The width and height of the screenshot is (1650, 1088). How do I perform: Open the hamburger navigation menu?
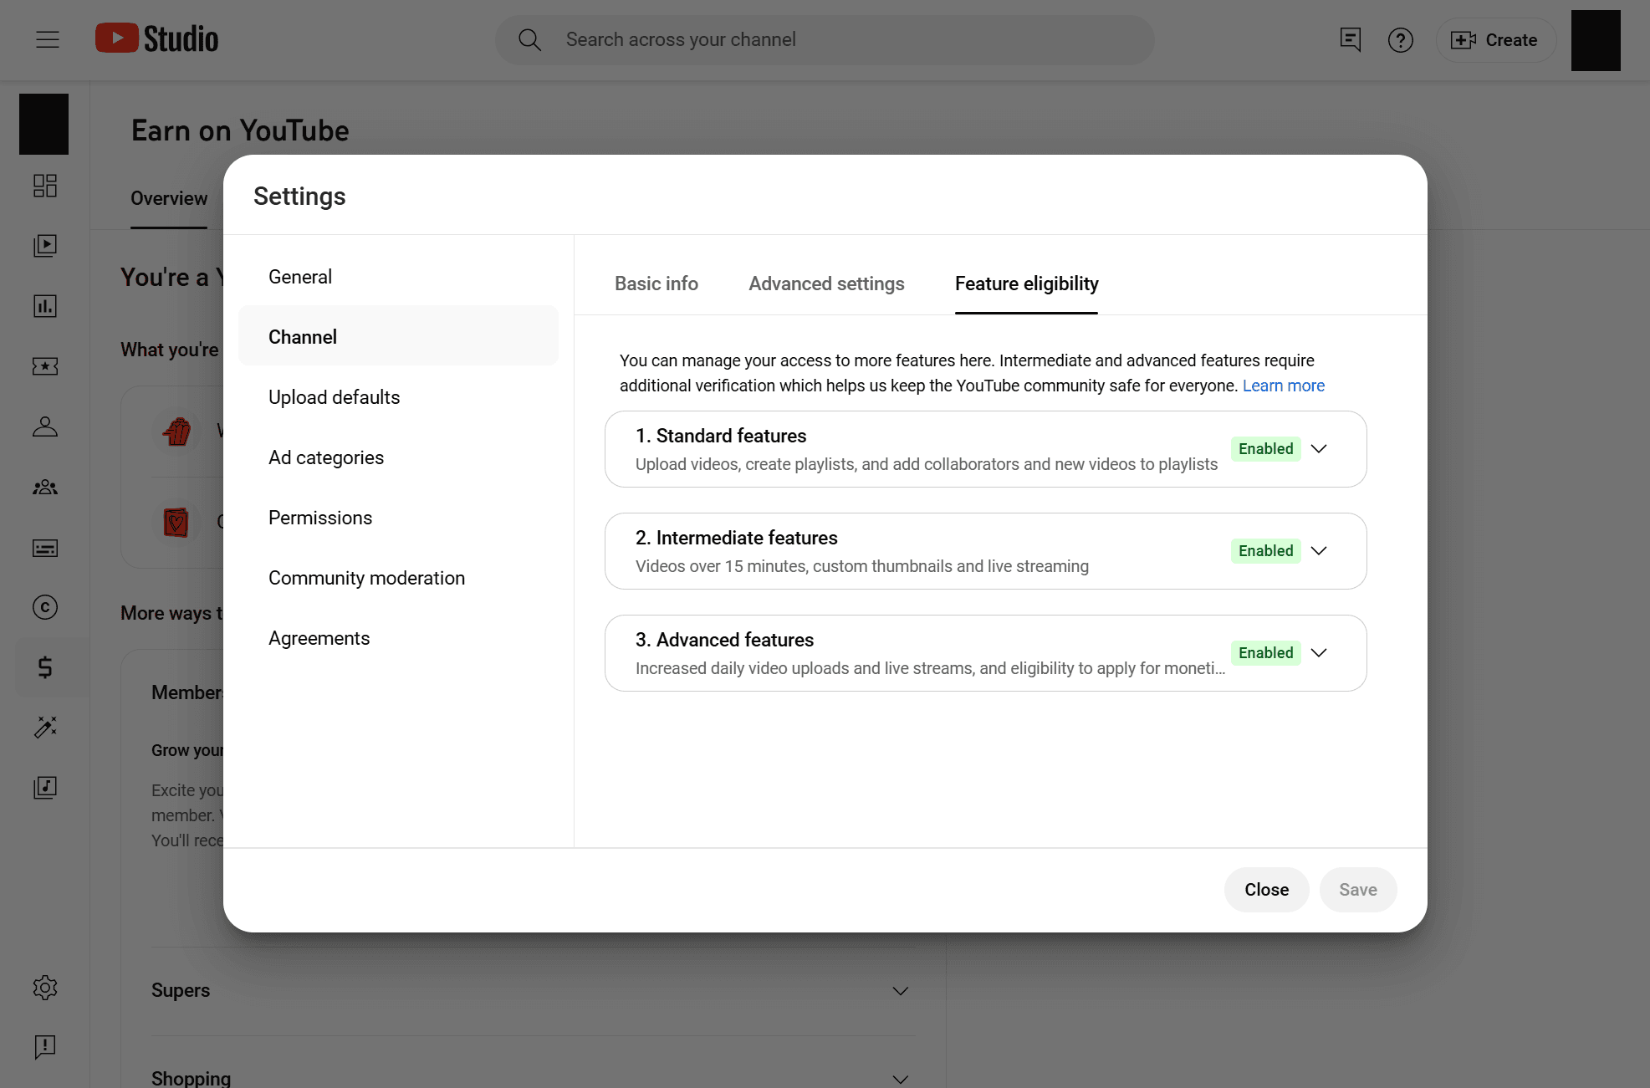point(48,39)
